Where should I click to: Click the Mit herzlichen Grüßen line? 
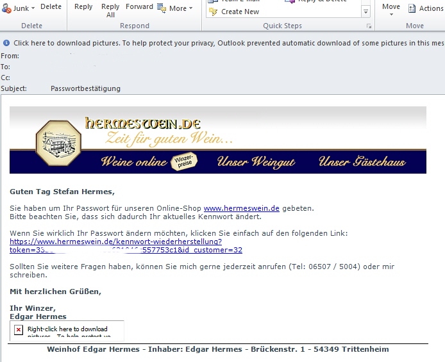[x=55, y=292]
